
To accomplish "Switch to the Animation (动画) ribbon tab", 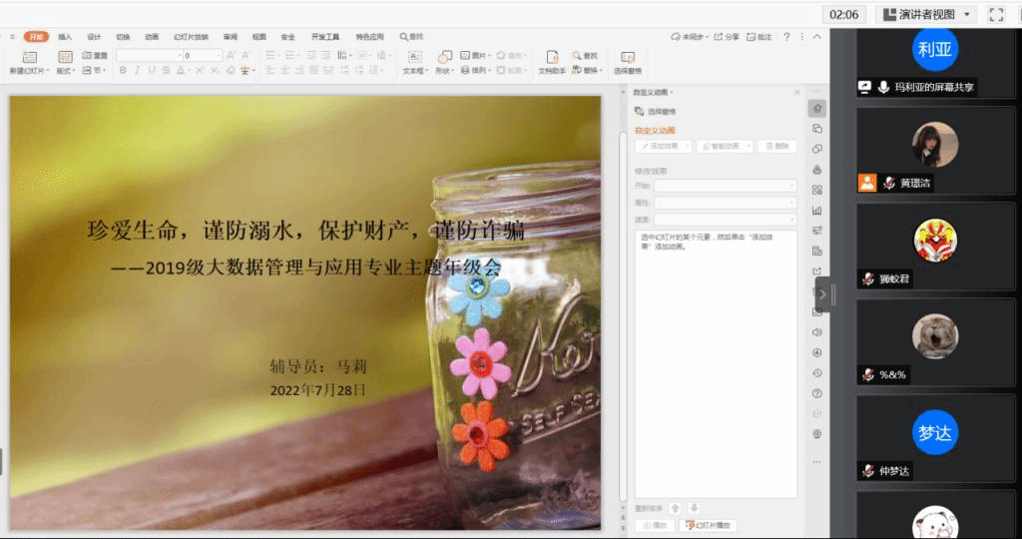I will 152,37.
